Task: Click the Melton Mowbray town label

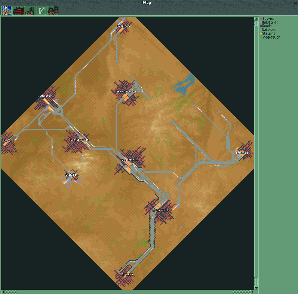Action: pos(126,92)
